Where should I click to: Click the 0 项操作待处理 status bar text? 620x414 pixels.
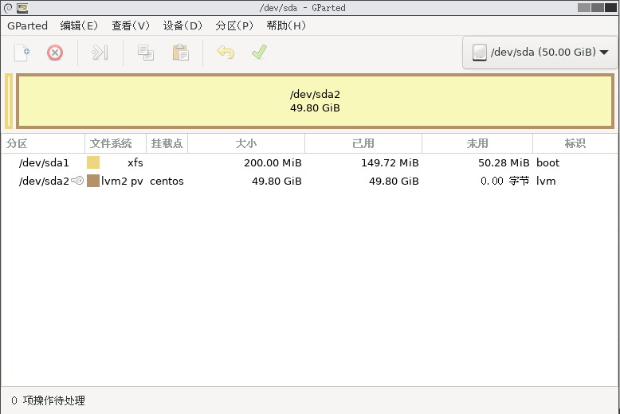point(49,400)
